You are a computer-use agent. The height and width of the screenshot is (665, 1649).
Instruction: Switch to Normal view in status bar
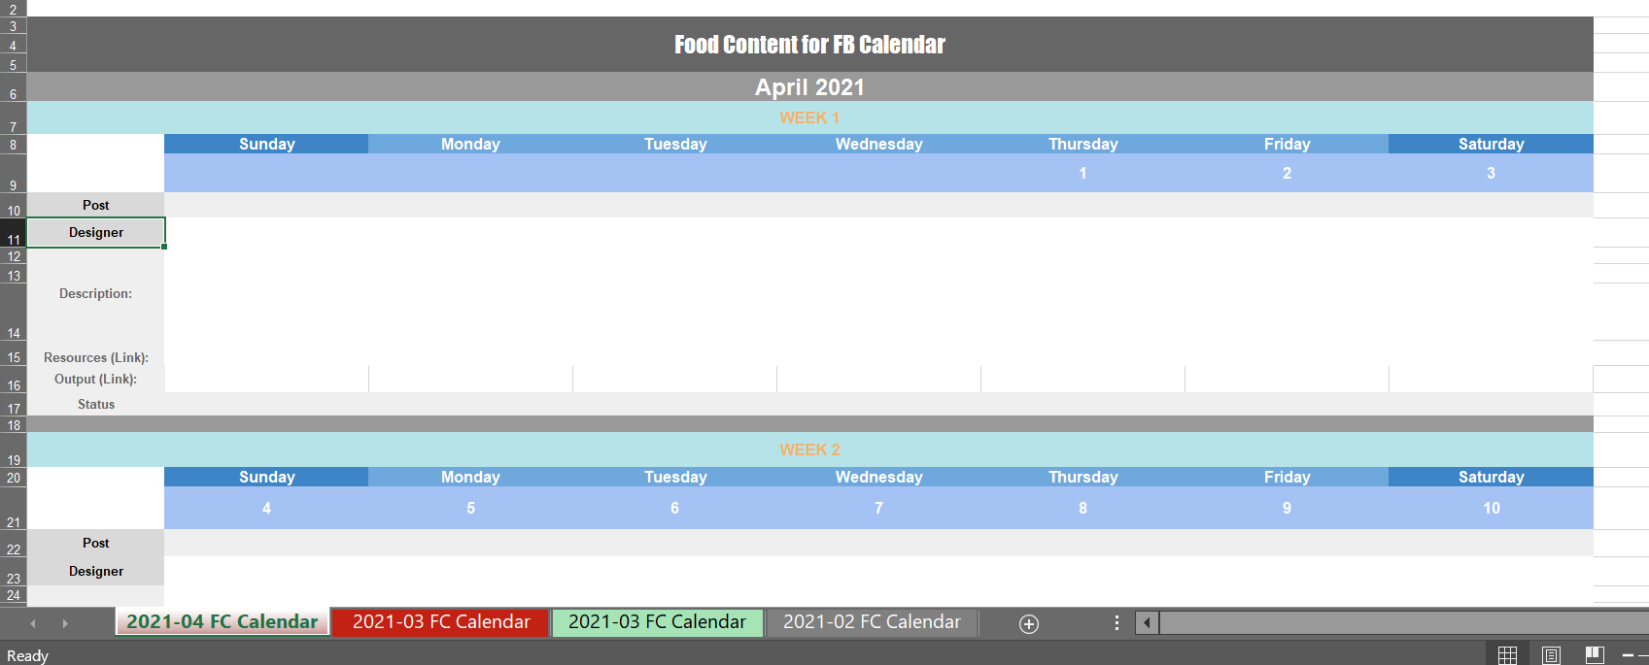click(x=1507, y=655)
